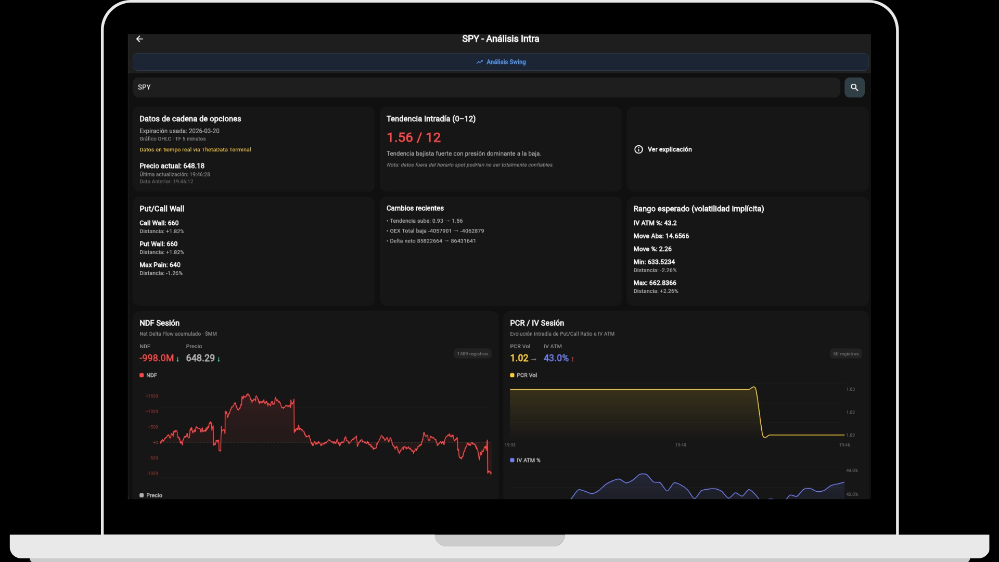Viewport: 999px width, 562px height.
Task: Navigate back using the arrow icon
Action: pos(139,39)
